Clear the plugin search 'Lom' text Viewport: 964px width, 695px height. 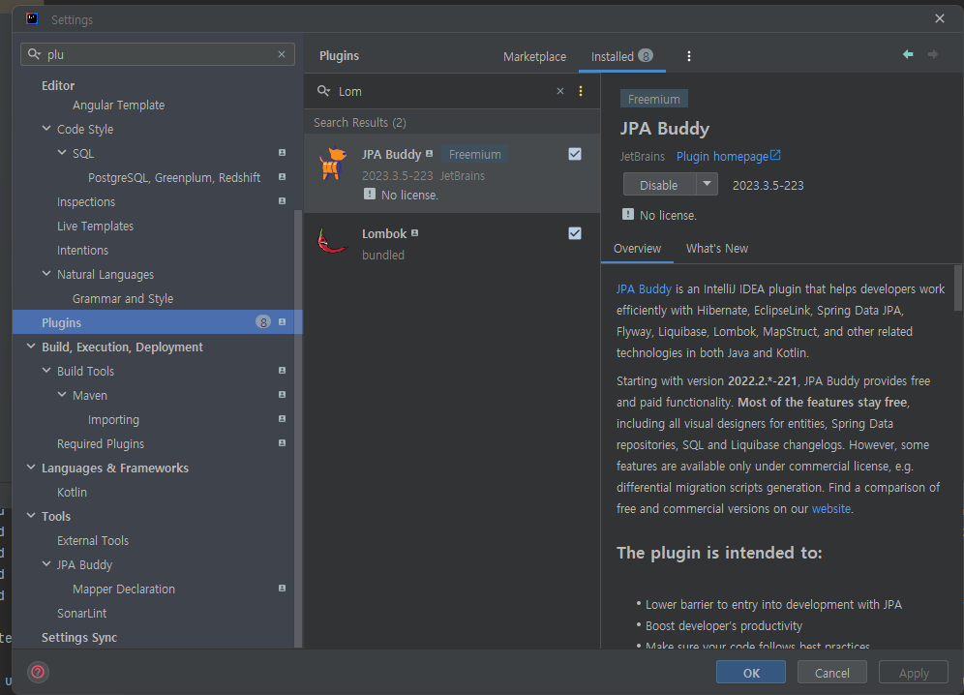(560, 91)
